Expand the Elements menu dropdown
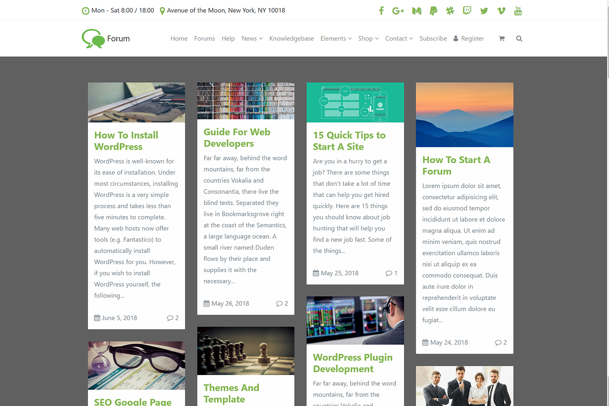Viewport: 609px width, 406px height. (336, 39)
